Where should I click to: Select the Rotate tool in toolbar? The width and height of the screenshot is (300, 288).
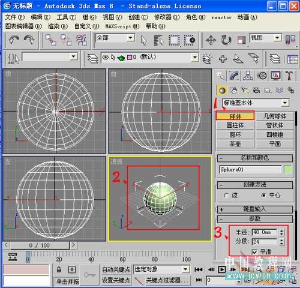[x=226, y=40]
